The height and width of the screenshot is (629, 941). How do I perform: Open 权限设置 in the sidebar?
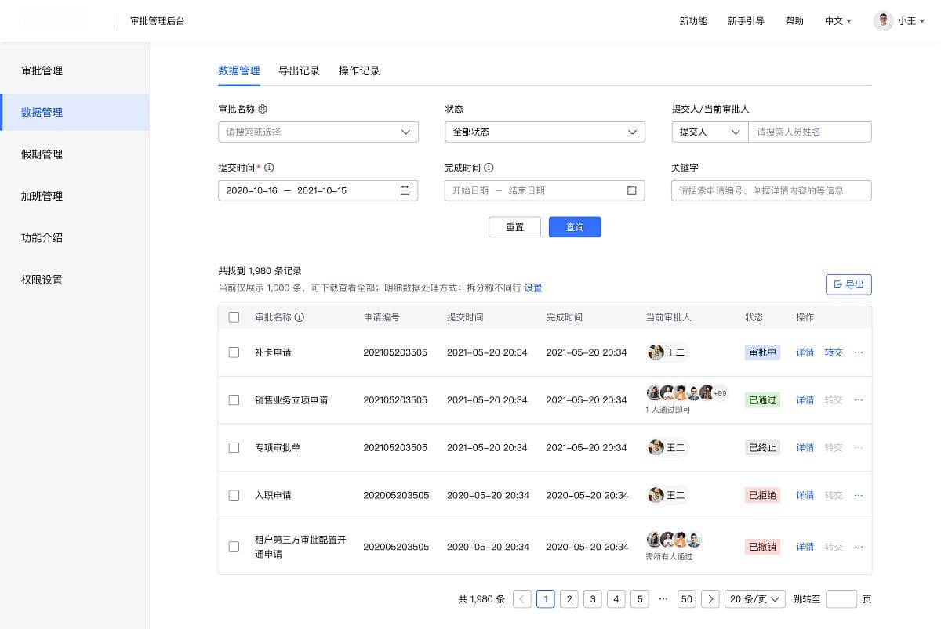point(74,280)
